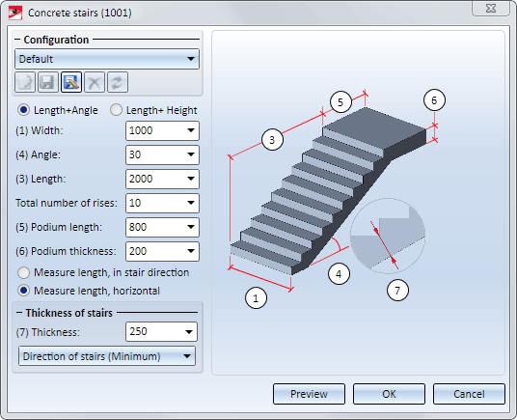
Task: Expand the (4) Angle dropdown arrow
Action: point(191,154)
